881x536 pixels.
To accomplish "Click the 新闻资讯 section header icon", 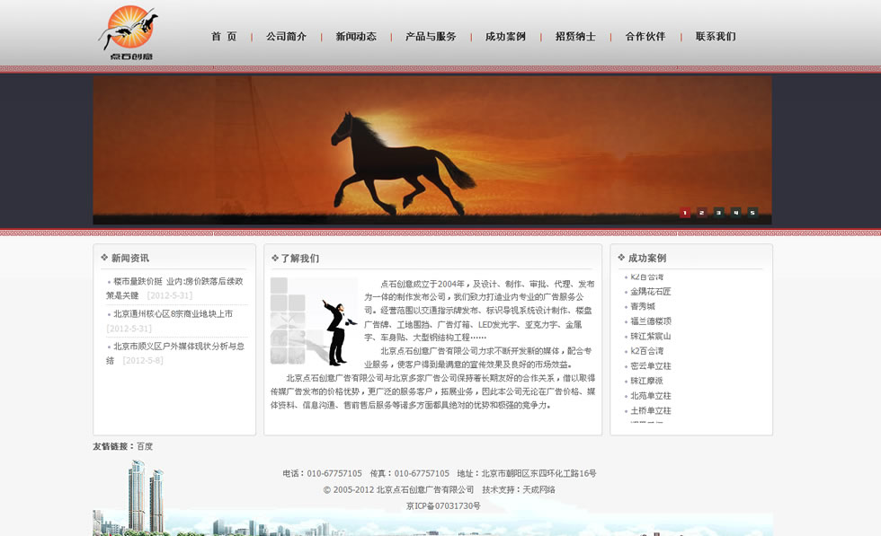I will point(104,258).
